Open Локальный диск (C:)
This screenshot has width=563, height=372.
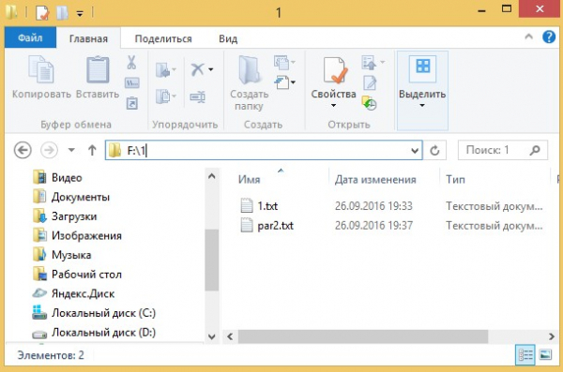pyautogui.click(x=103, y=313)
